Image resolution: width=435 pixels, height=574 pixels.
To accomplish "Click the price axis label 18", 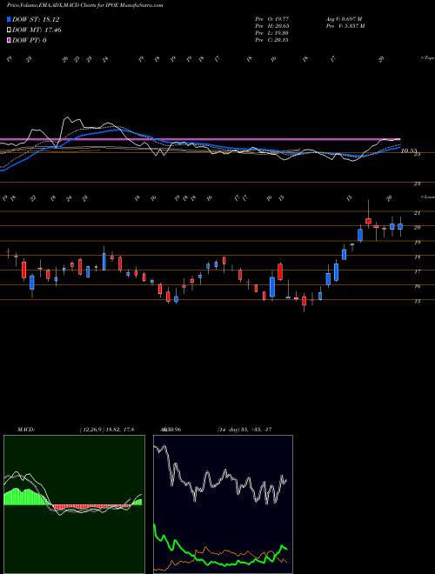I will coord(417,257).
